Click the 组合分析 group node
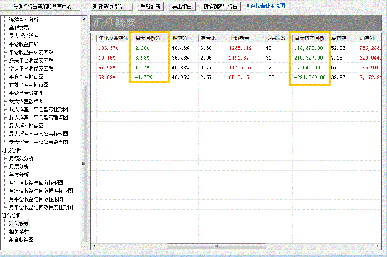The image size is (387, 257). 11,215
